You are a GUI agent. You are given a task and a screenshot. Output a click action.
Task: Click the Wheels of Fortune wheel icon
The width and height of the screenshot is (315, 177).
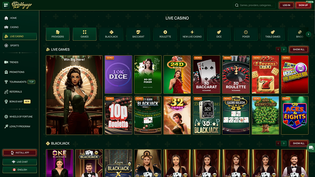click(6, 117)
